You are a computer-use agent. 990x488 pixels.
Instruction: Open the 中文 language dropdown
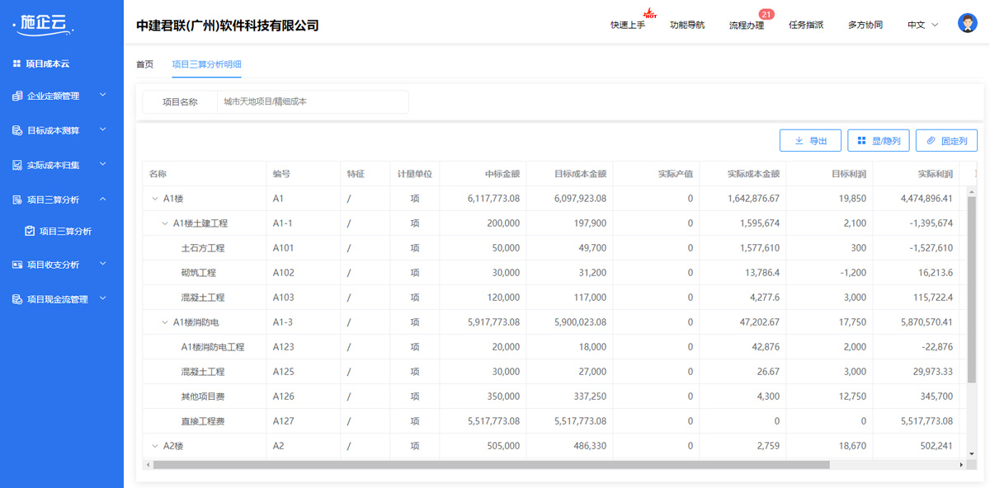922,26
